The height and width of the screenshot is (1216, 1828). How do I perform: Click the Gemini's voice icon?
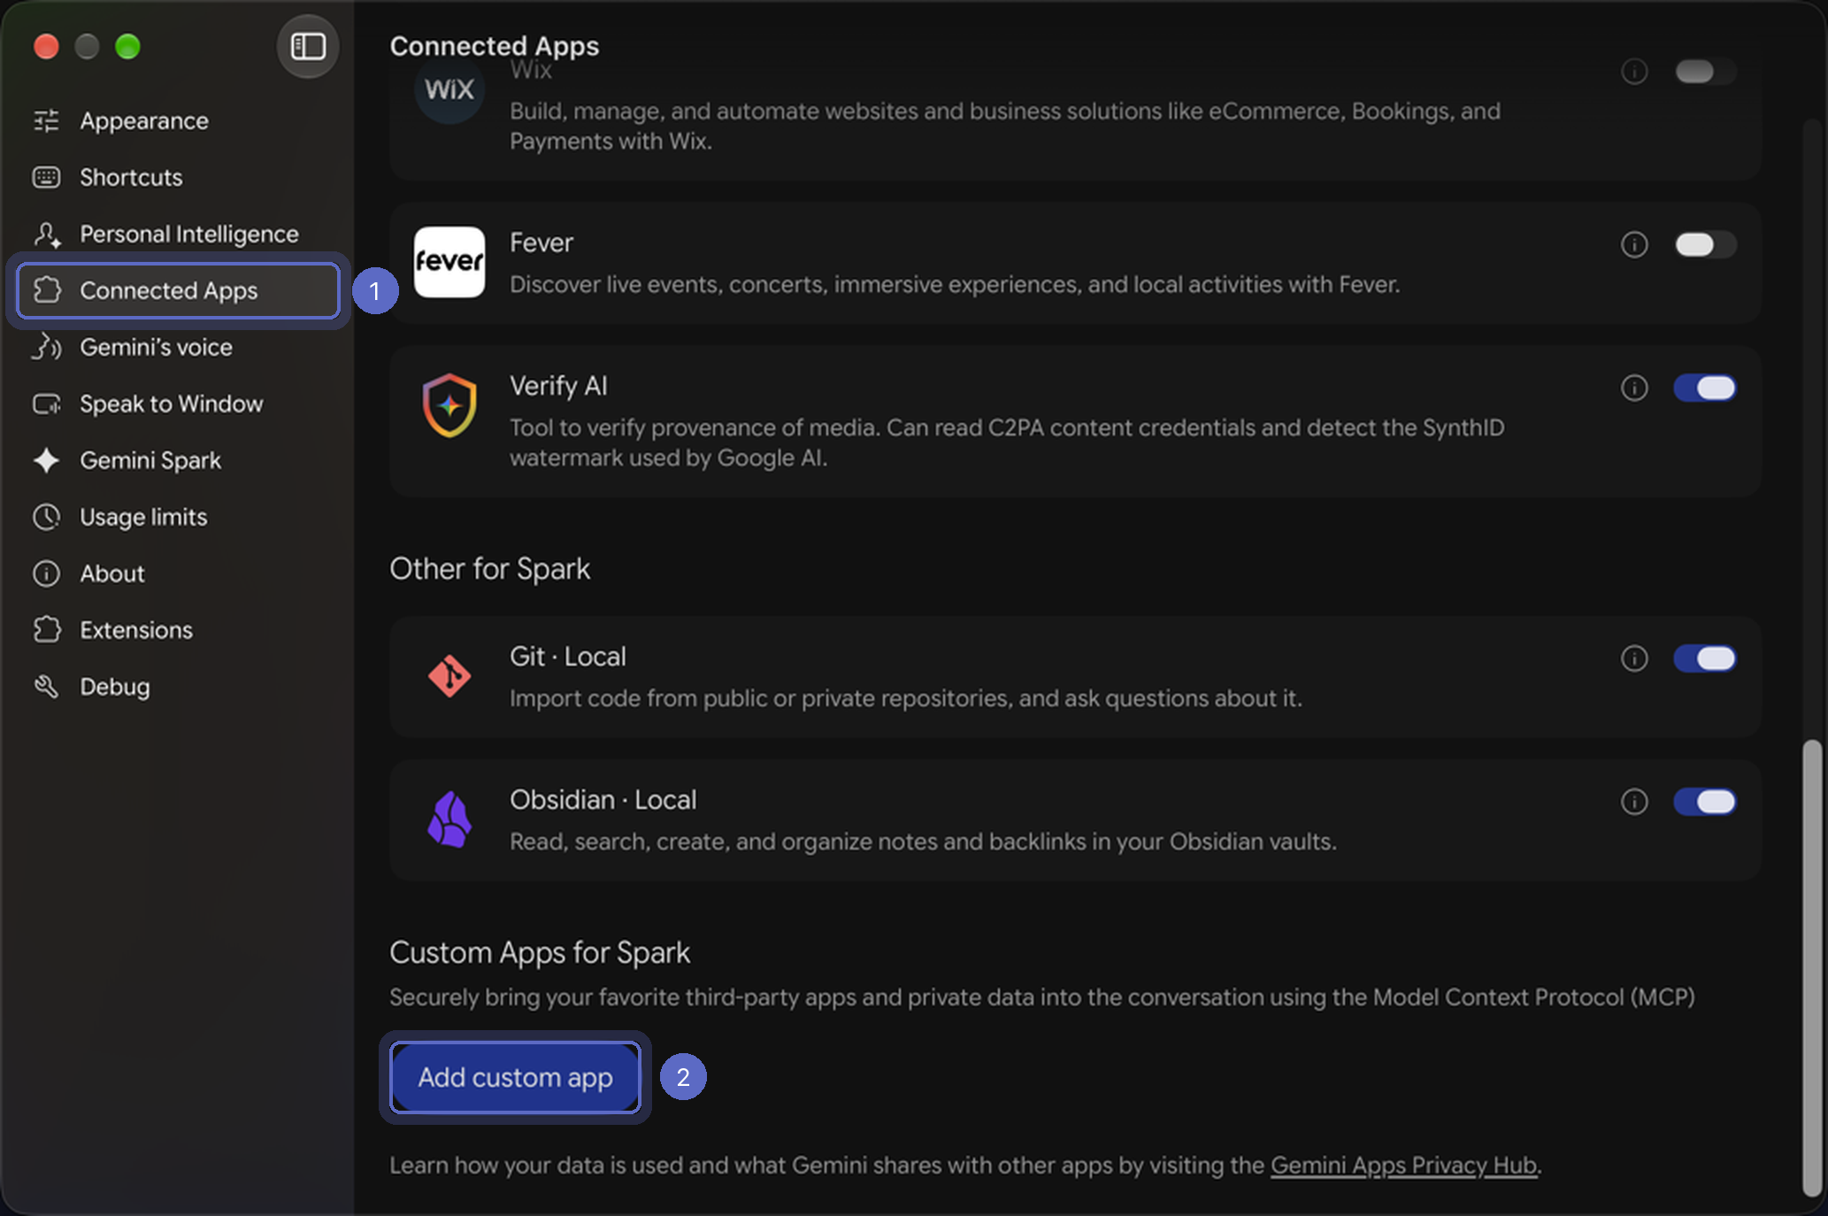[x=46, y=347]
